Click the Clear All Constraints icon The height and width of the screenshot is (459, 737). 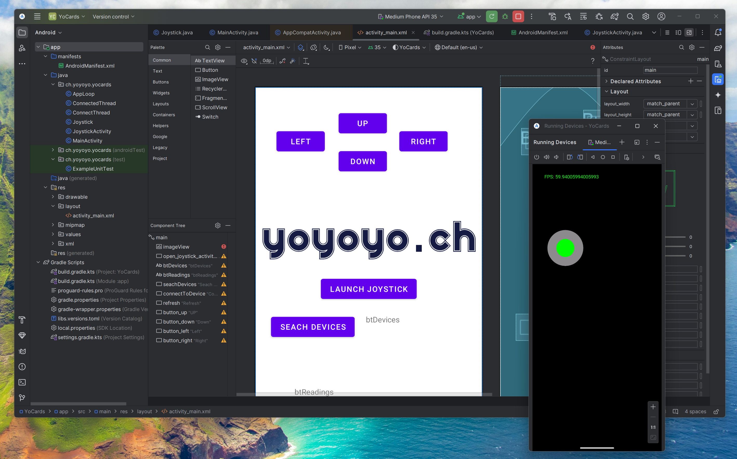[282, 61]
